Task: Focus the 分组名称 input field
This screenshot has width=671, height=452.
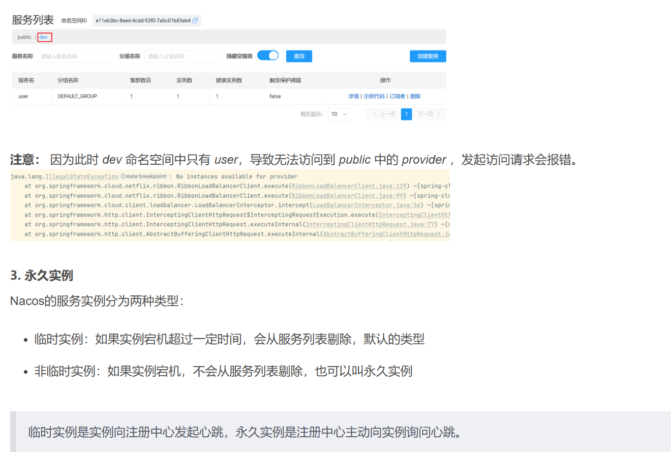Action: click(182, 56)
